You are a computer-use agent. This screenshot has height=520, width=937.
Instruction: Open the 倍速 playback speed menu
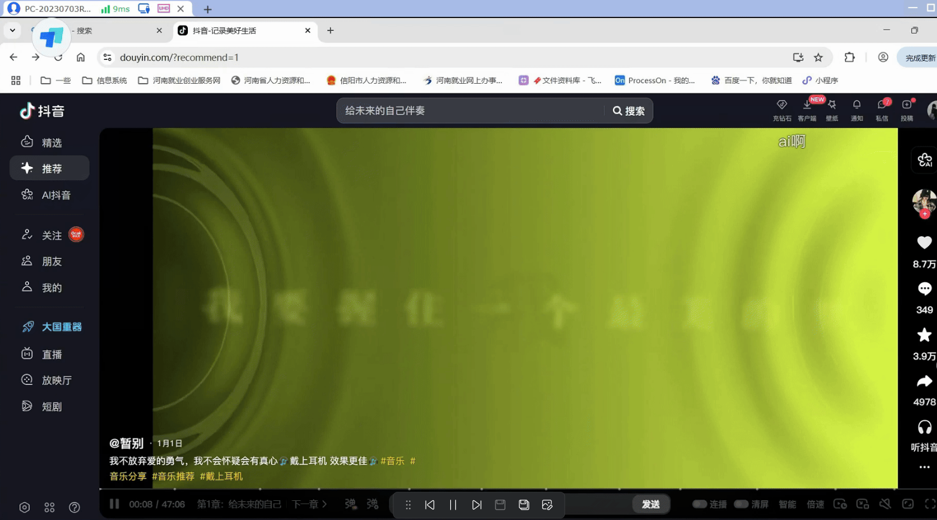(815, 504)
